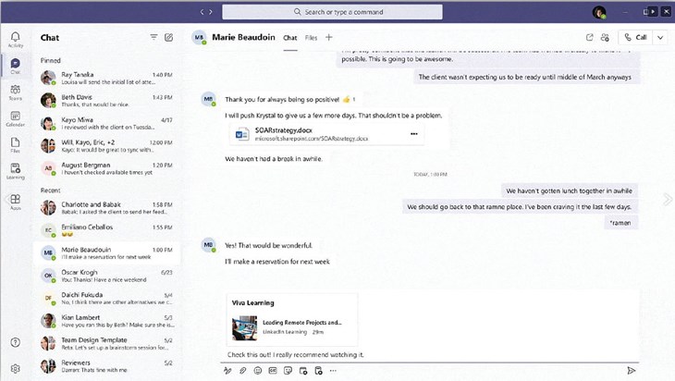Attach a file using the paperclip icon
675x381 pixels.
[242, 370]
